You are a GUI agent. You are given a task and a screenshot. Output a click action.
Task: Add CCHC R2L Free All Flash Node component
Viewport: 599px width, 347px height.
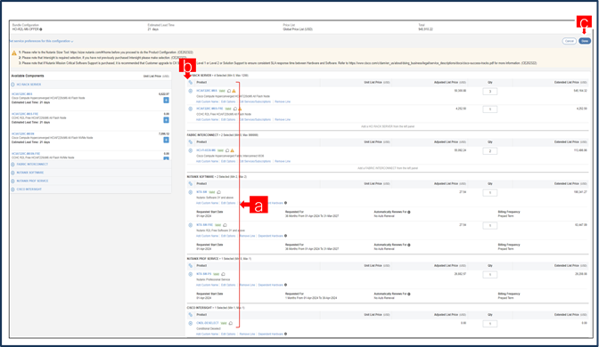(x=166, y=120)
